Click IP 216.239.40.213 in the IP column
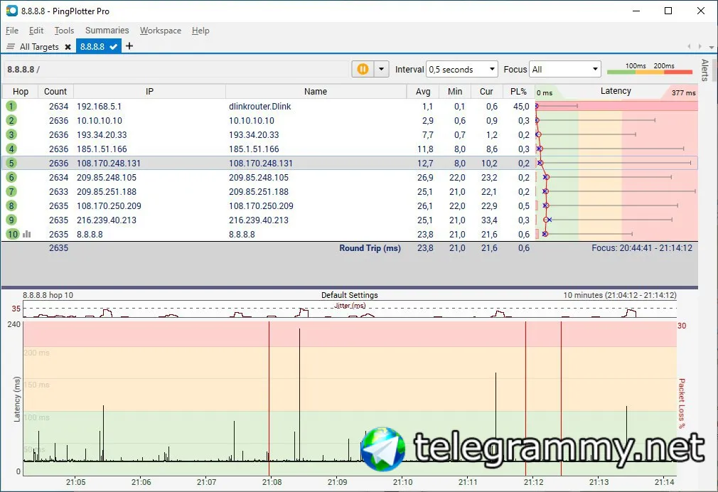The width and height of the screenshot is (718, 492). (x=106, y=220)
